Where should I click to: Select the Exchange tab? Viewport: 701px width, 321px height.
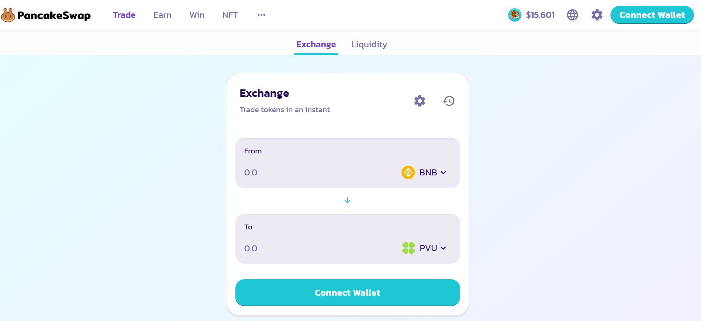pos(316,44)
